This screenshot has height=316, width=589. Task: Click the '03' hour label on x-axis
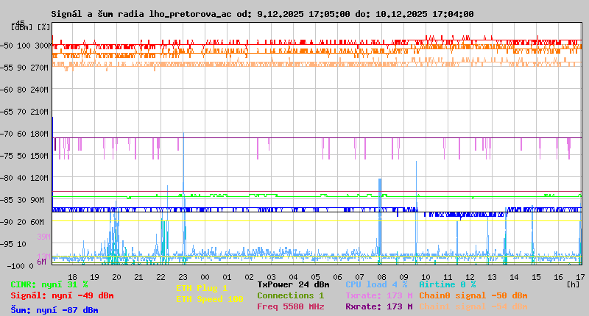coord(271,277)
